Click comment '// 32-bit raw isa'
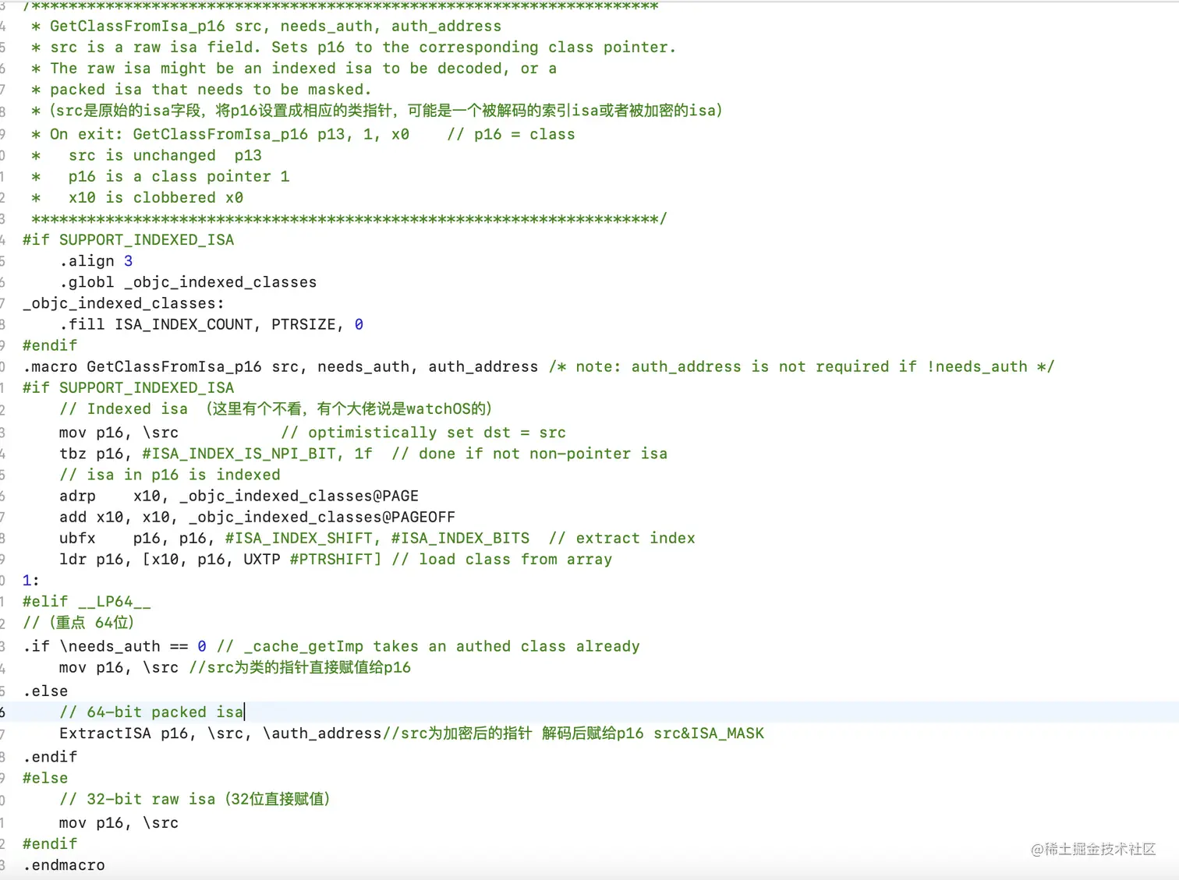Screen dimensions: 1179x880 195,799
